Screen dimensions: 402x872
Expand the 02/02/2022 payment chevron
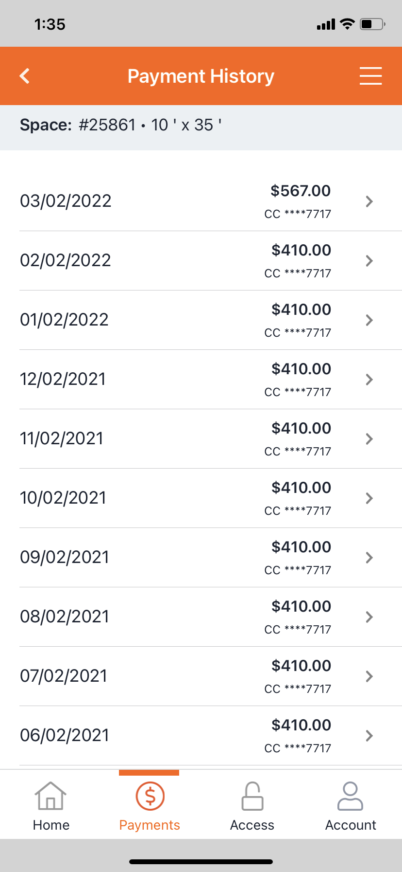point(369,261)
